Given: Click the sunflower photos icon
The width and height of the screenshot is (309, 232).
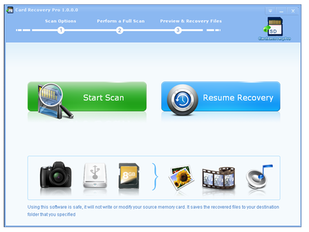Looking at the screenshot, I should tap(182, 177).
